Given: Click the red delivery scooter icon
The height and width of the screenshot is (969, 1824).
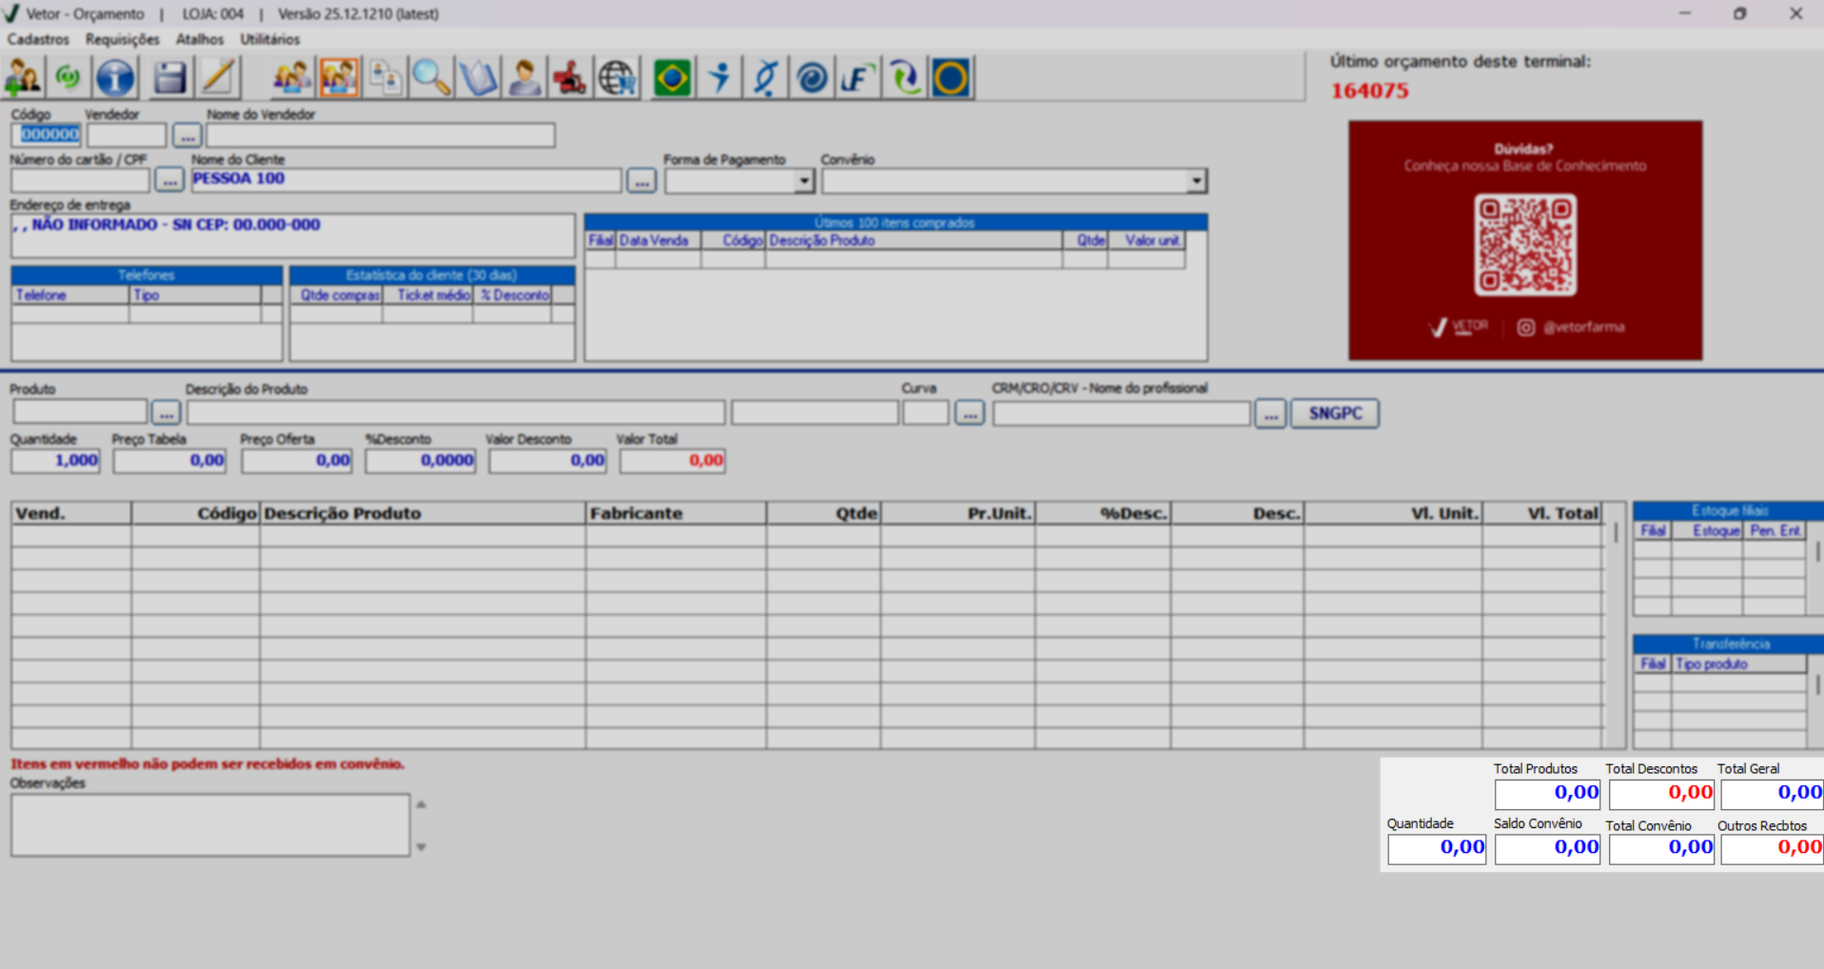Looking at the screenshot, I should click(x=571, y=77).
